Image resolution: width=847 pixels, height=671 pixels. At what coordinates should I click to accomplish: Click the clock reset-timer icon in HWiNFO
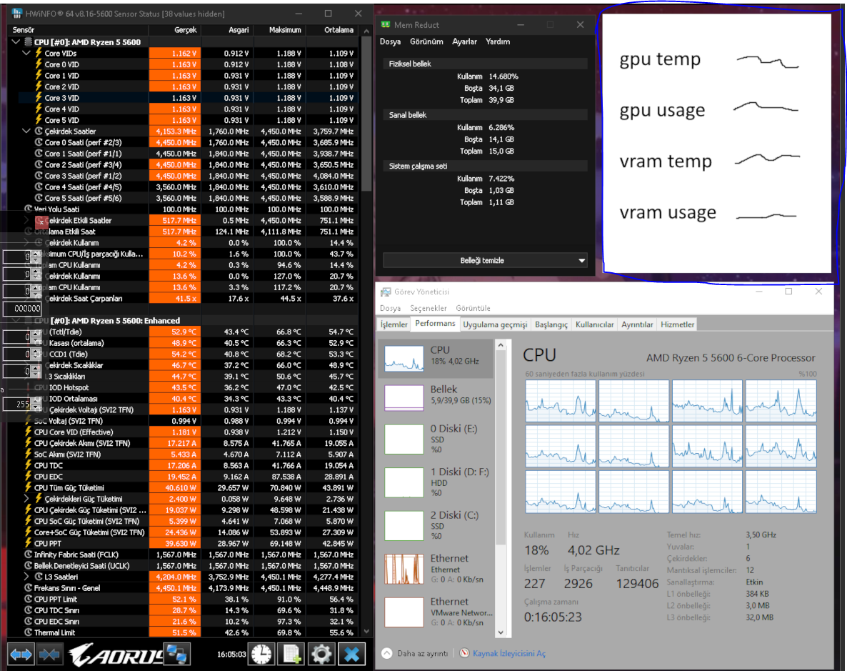261,655
